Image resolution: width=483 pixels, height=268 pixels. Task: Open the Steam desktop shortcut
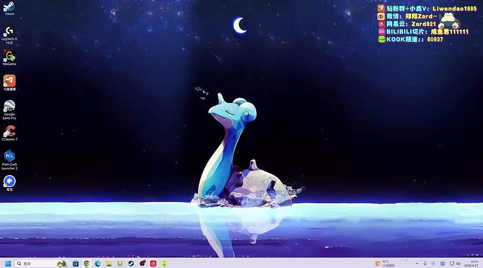coord(9,8)
